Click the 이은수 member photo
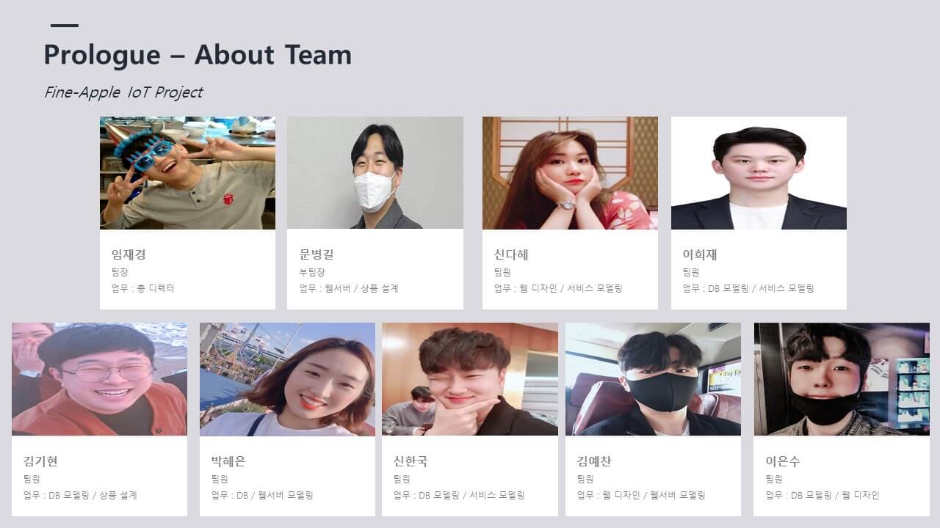 click(x=842, y=379)
